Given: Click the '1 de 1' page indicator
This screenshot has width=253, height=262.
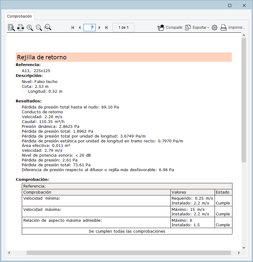Looking at the screenshot, I should pos(123,27).
